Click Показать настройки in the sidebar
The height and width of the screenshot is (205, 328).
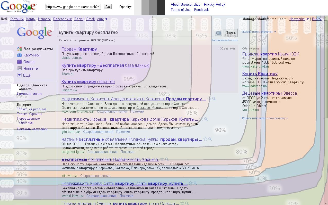coord(32,129)
